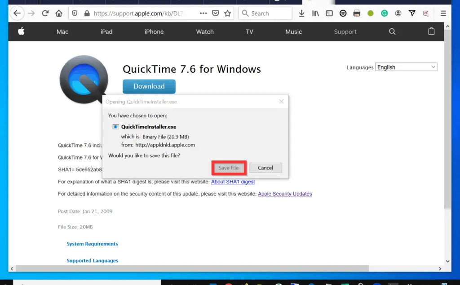460x285 pixels.
Task: Open the Music navigation item
Action: point(294,32)
